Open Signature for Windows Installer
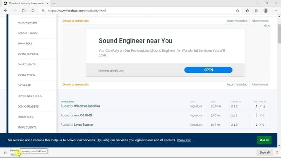281x158 pixels. pos(196,106)
